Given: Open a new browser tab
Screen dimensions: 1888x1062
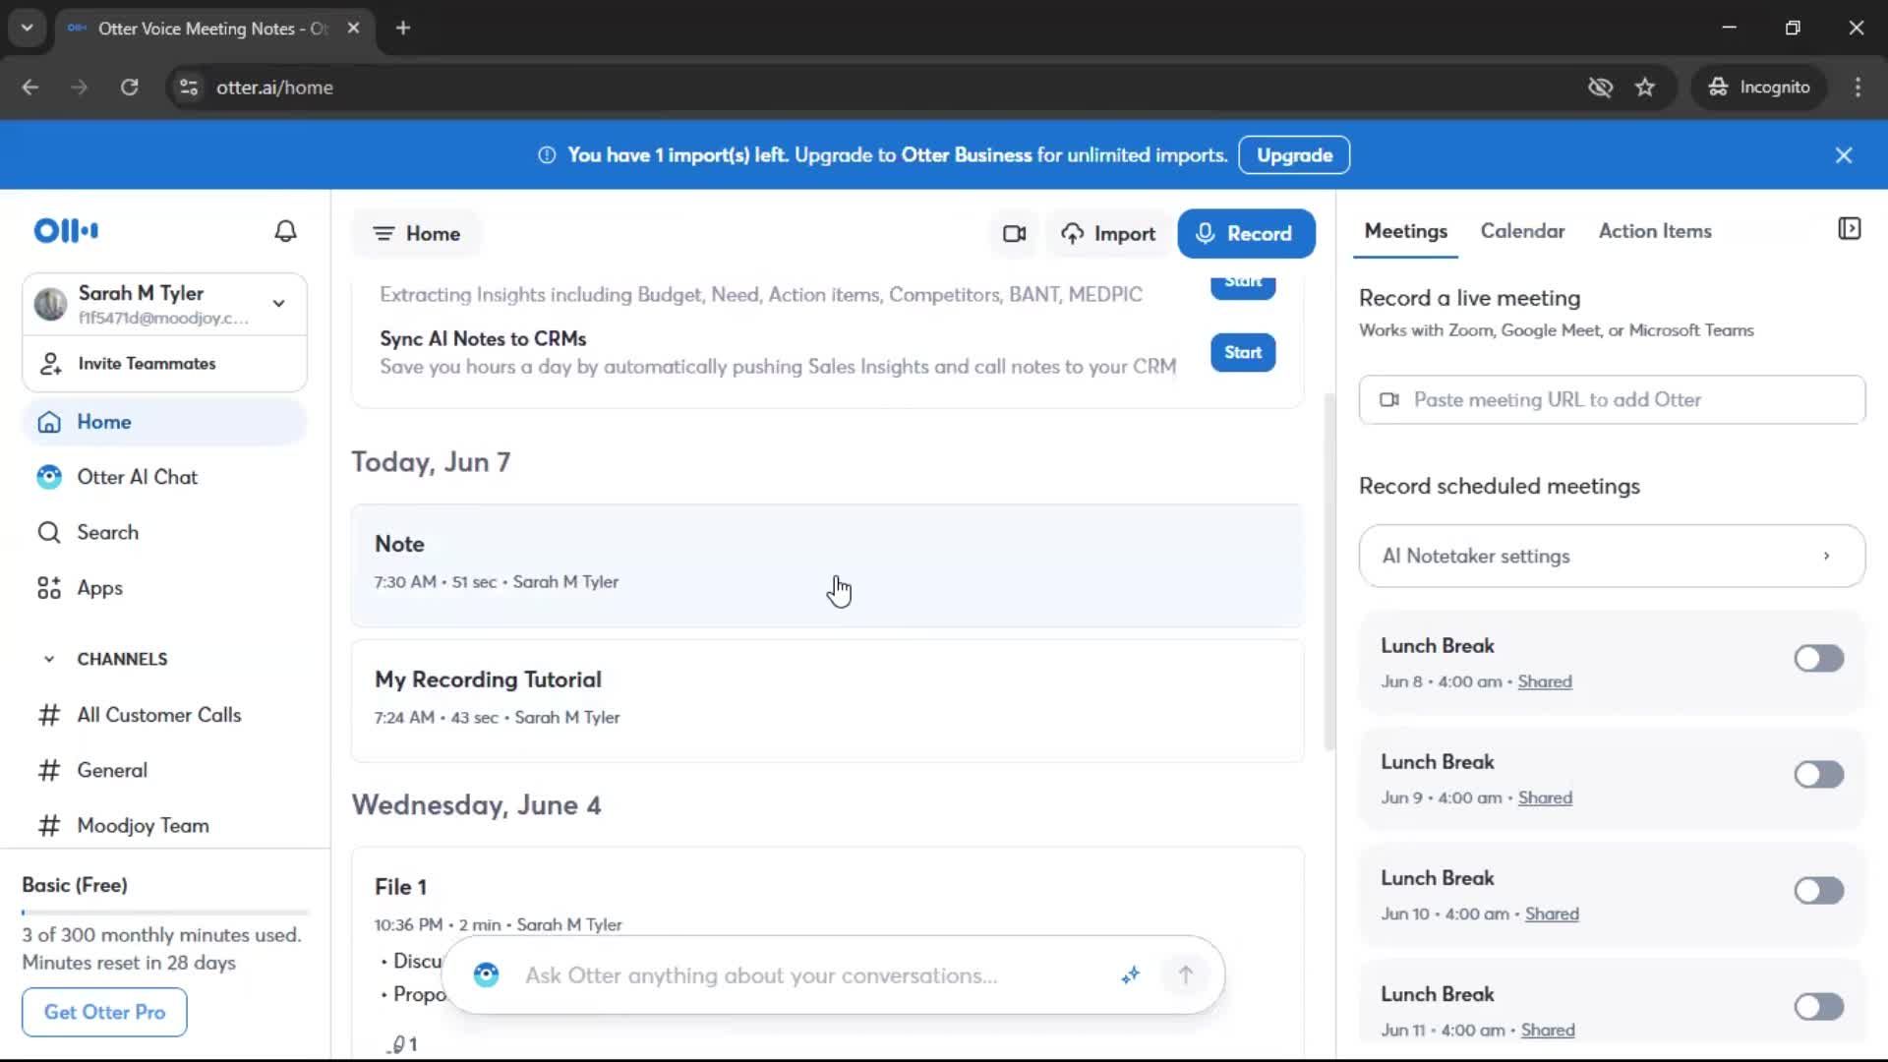Looking at the screenshot, I should pyautogui.click(x=403, y=29).
